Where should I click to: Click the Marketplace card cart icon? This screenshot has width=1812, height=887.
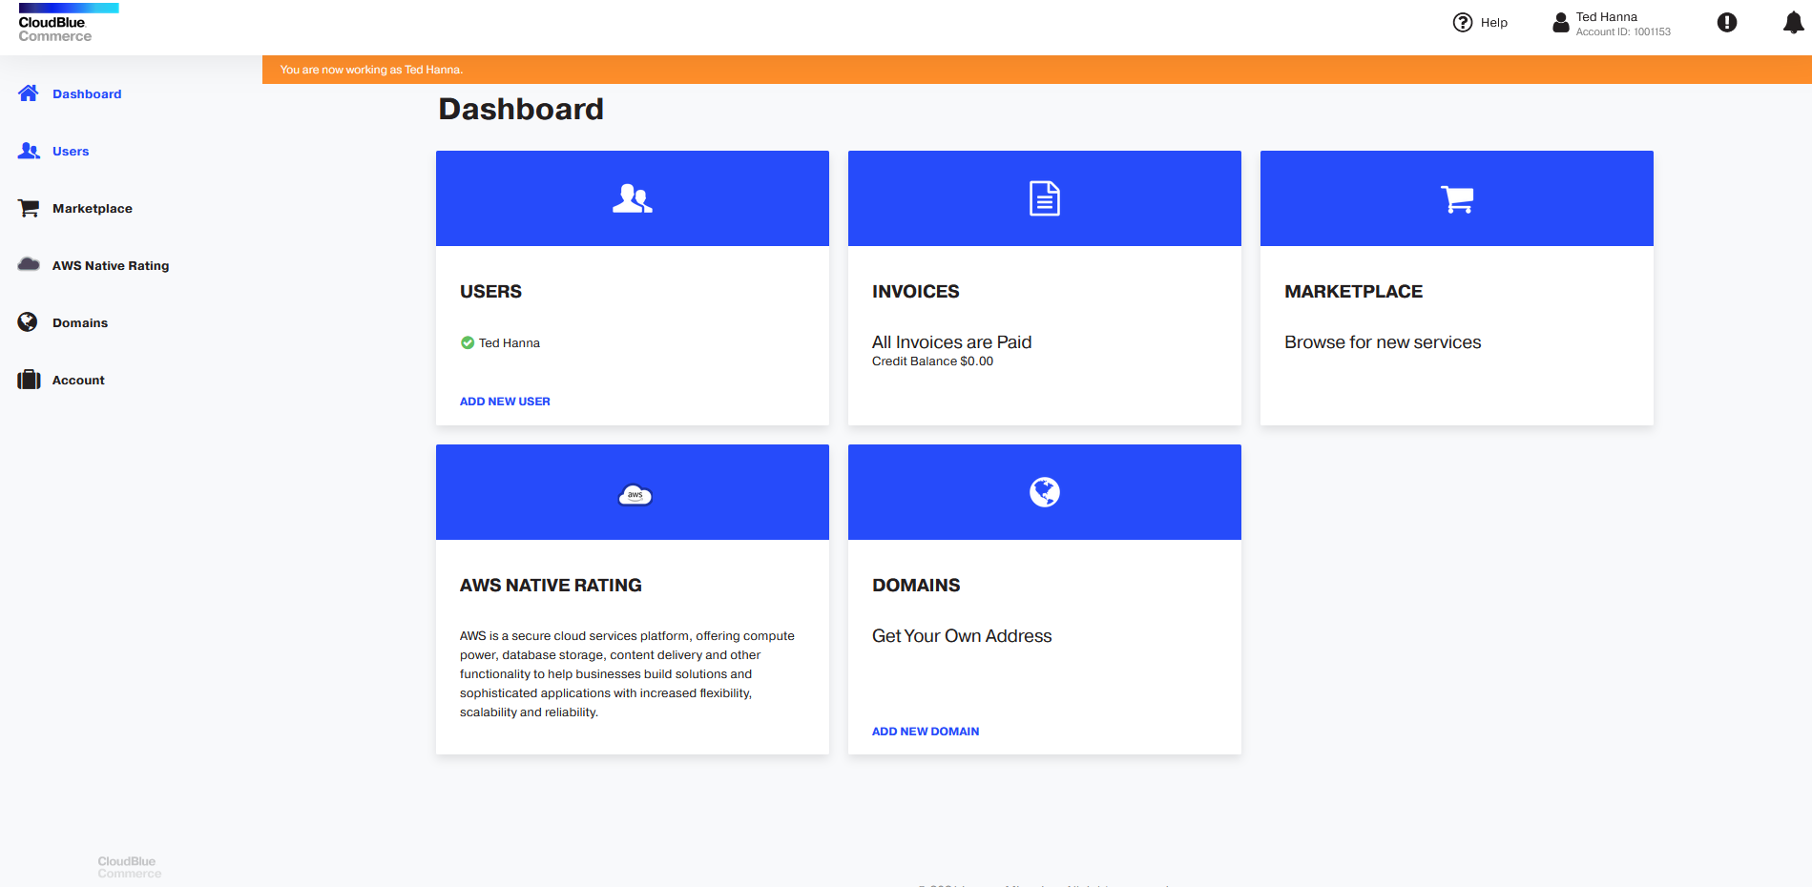[1457, 198]
